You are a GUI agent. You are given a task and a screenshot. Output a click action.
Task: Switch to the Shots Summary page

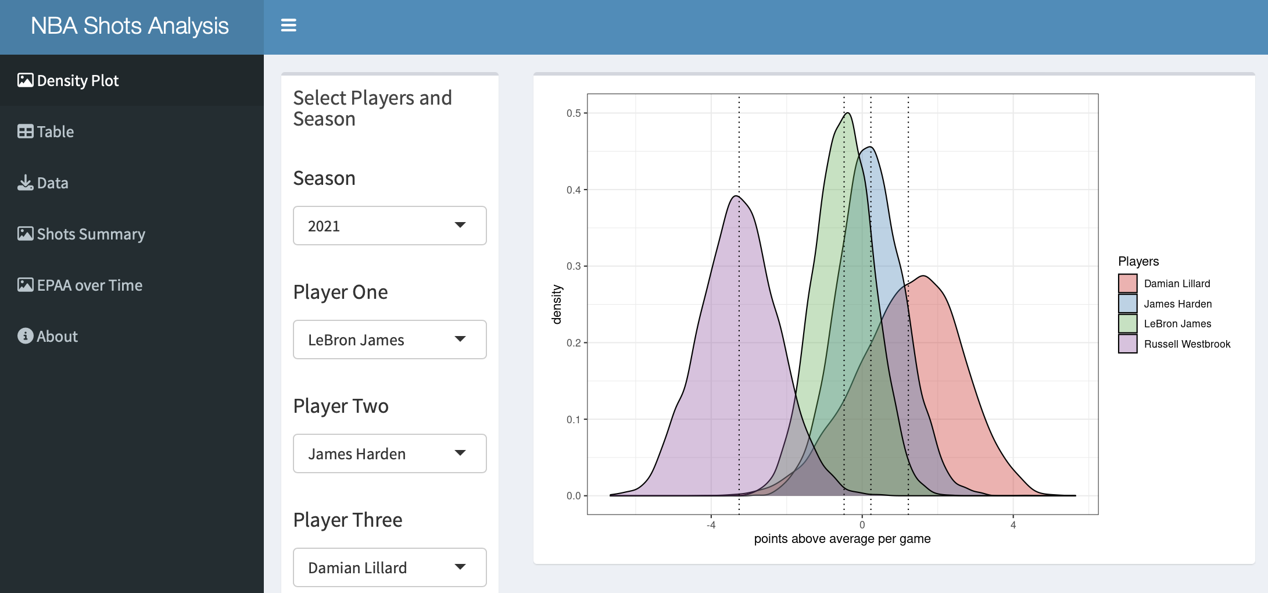(91, 234)
